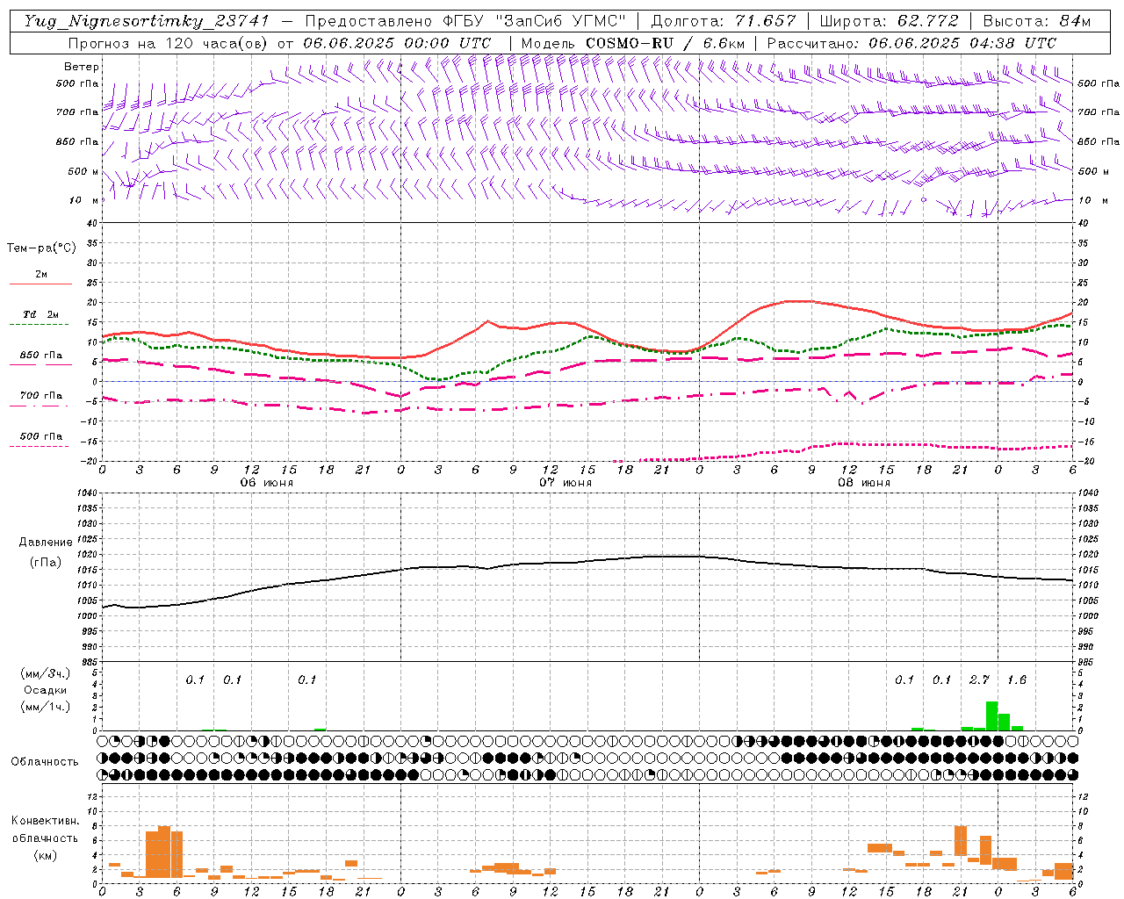Click the Облачность cloudiness label
1124x899 pixels.
coord(45,761)
